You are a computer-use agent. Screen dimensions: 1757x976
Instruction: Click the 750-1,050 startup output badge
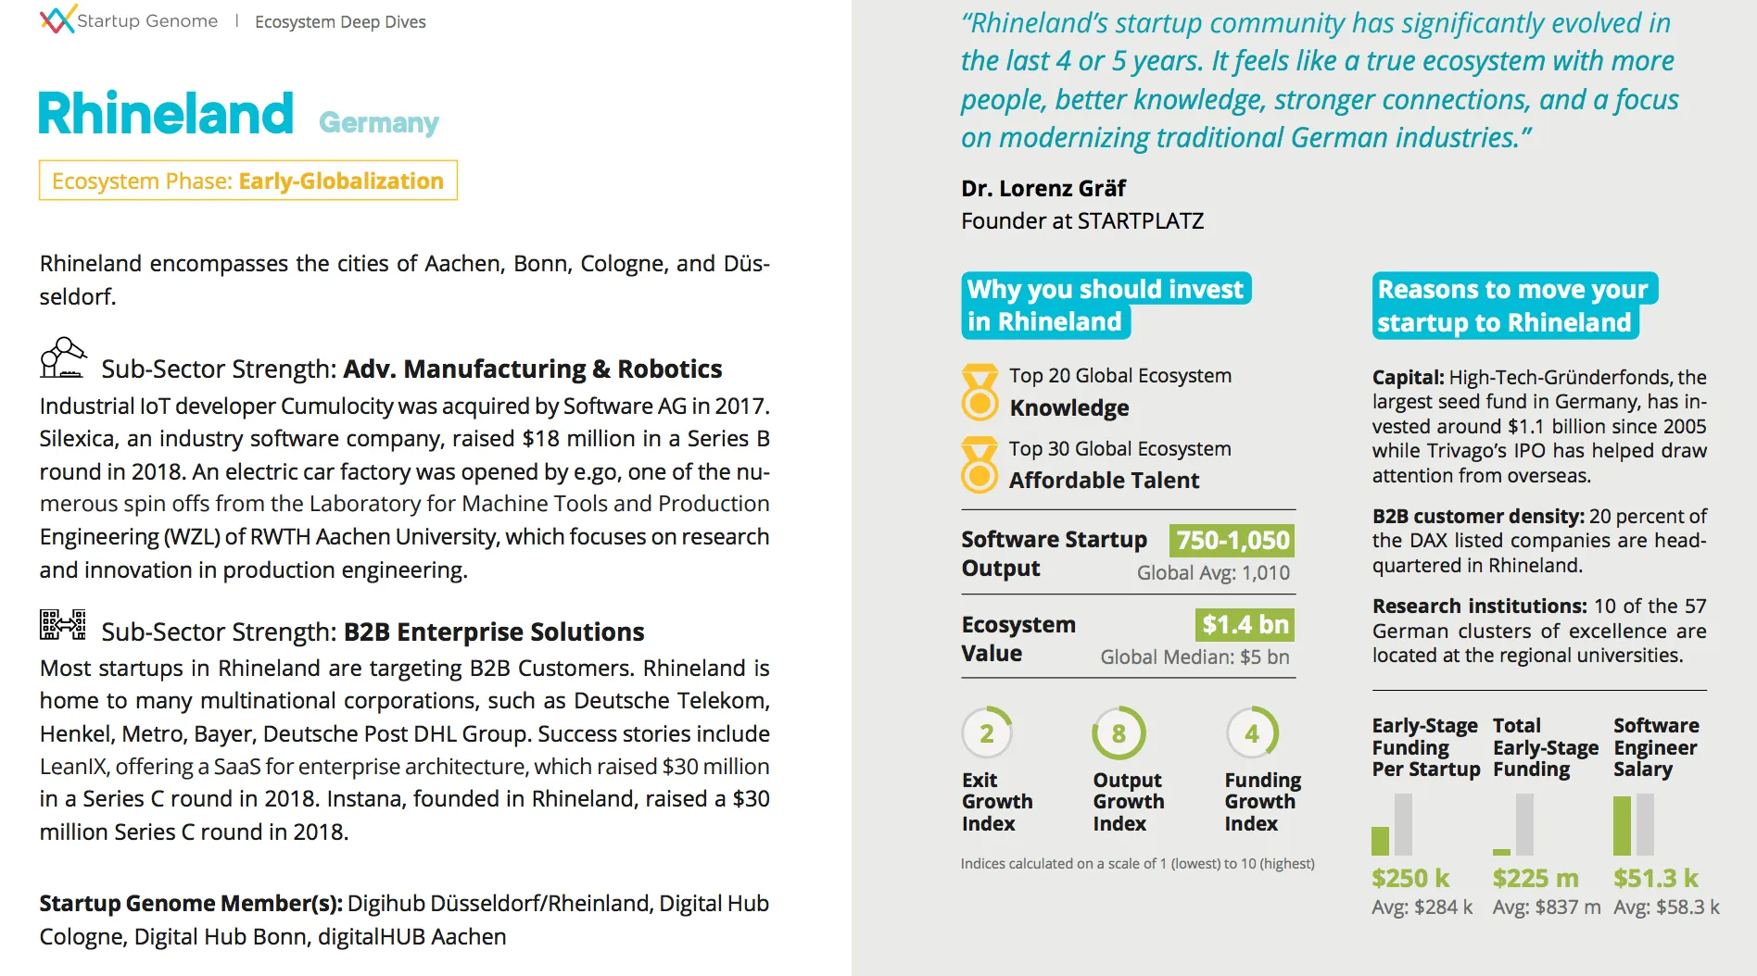click(1232, 540)
